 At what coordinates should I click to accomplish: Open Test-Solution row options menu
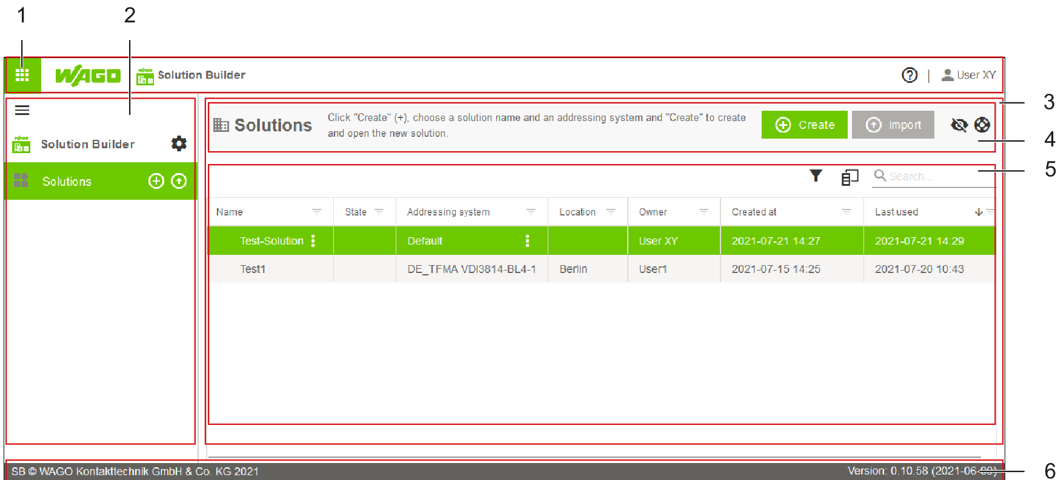(313, 241)
